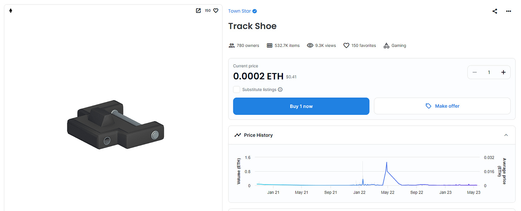The width and height of the screenshot is (521, 211).
Task: Favorite the item with the heart icon
Action: coord(216,11)
